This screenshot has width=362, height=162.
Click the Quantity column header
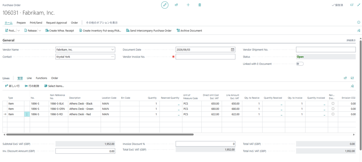click(152, 98)
